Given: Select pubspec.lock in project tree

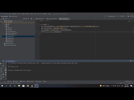Looking at the screenshot, I should (x=10, y=38).
